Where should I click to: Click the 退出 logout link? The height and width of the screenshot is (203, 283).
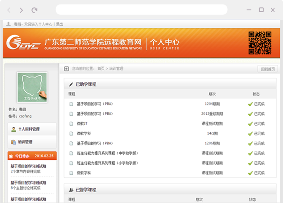pos(59,24)
